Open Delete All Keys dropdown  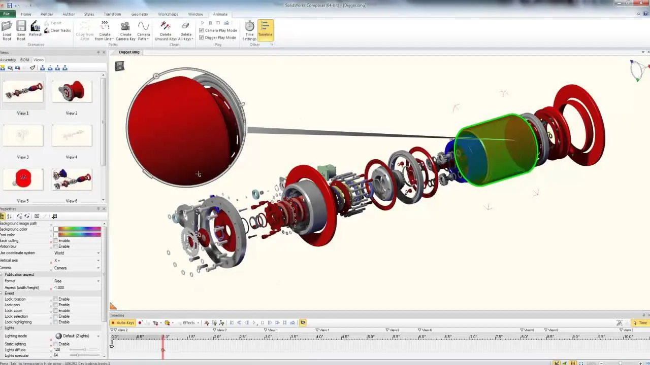coord(186,30)
